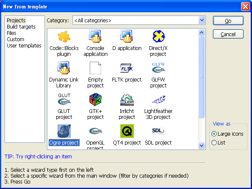The height and width of the screenshot is (189, 252).
Task: Click the Lightfeather 3D project label
Action: pos(158,114)
